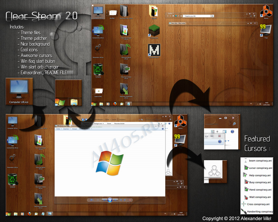Open downloads arrow in Firefox toolbar
Viewport: 278px width, 222px height.
click(x=181, y=16)
